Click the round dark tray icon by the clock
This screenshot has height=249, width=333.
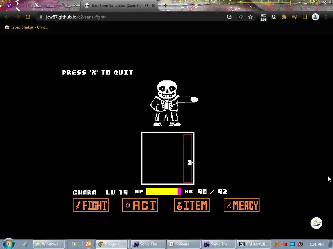click(300, 244)
